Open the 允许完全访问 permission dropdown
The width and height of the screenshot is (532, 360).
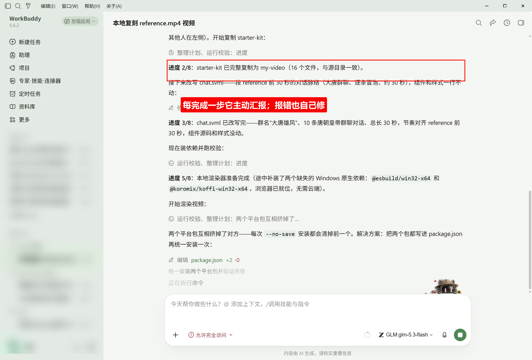(211, 335)
